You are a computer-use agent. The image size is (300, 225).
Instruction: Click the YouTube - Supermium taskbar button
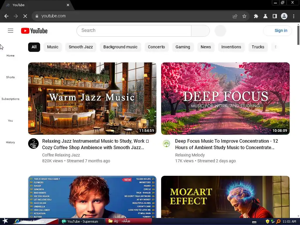click(82, 221)
